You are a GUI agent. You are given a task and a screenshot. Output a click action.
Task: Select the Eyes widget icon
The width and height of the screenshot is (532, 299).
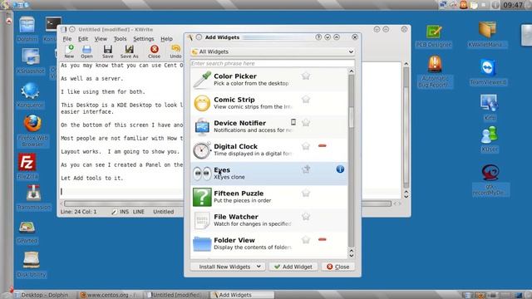202,174
